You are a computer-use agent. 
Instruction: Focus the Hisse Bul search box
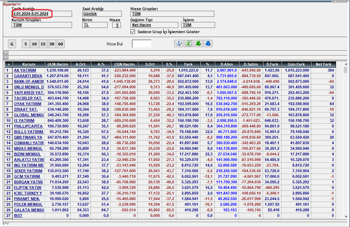[x=142, y=44]
